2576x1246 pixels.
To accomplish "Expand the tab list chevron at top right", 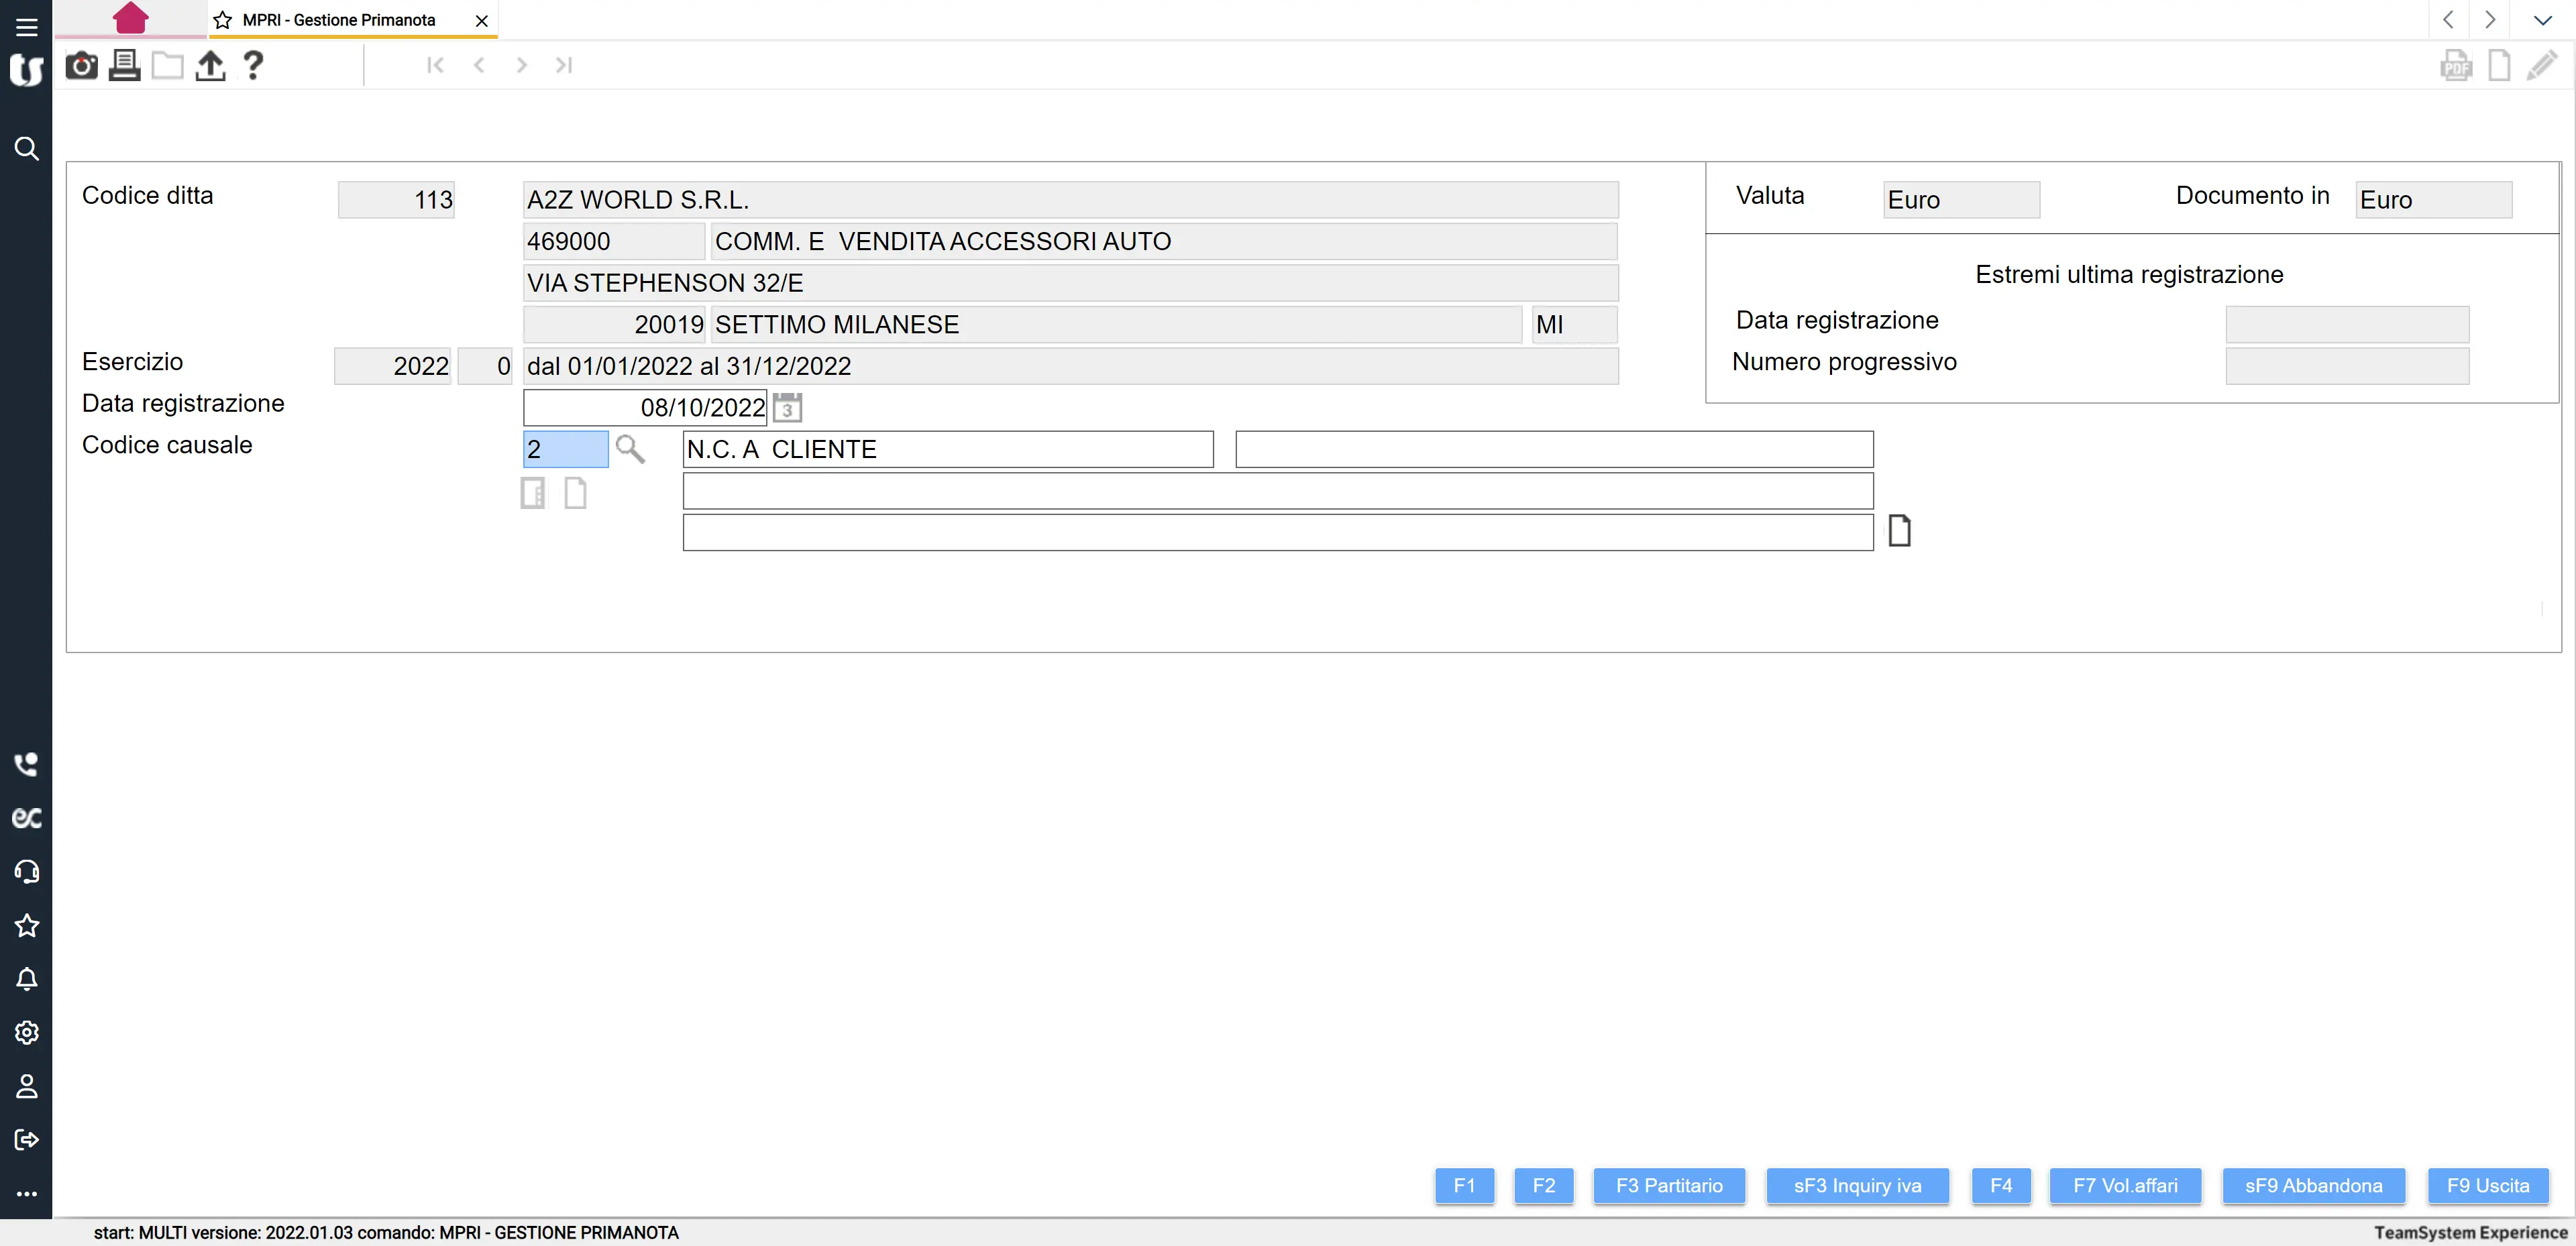I will pyautogui.click(x=2542, y=20).
